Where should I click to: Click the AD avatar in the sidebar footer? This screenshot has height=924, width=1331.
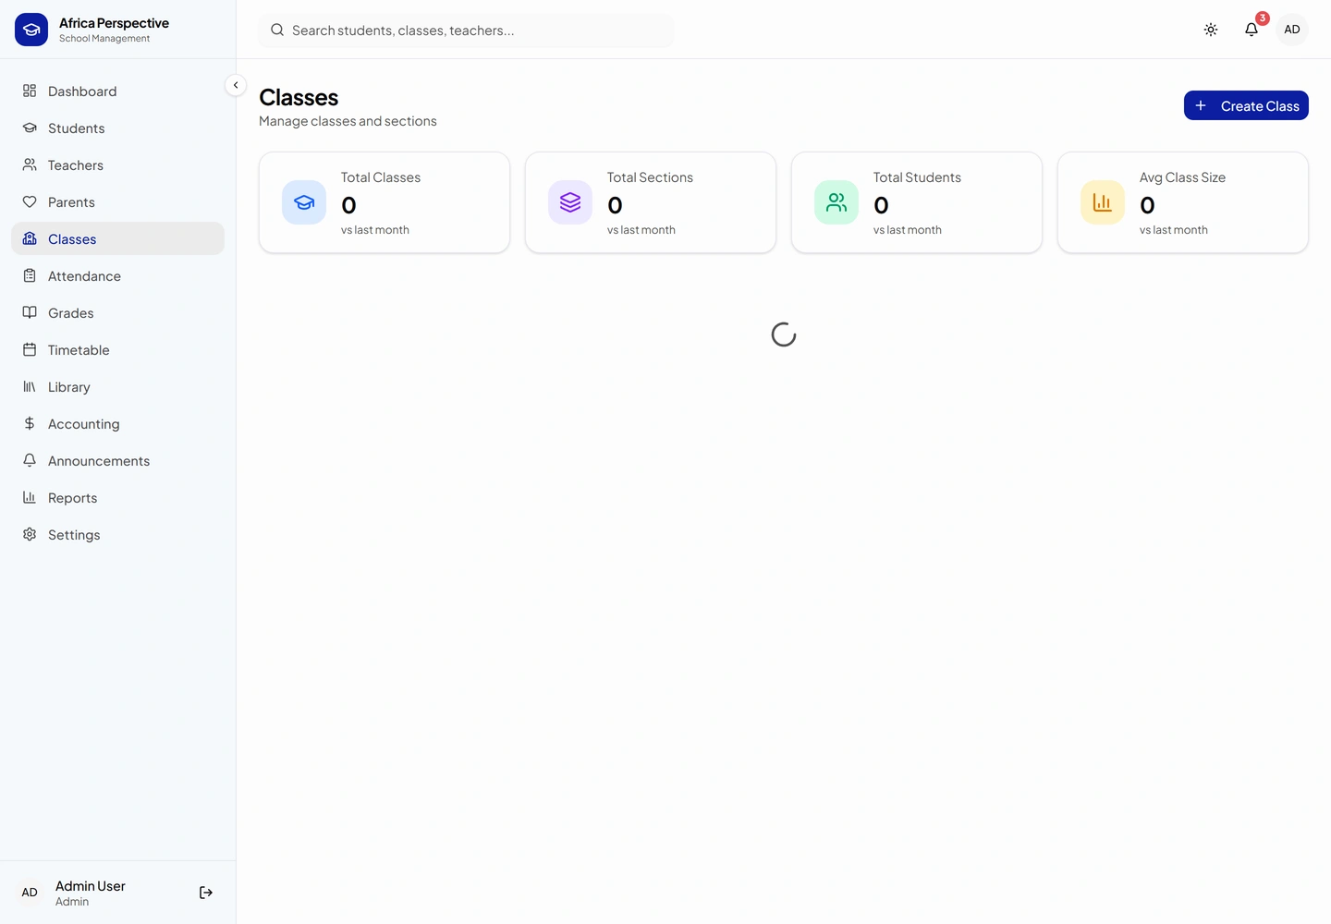[x=30, y=893]
